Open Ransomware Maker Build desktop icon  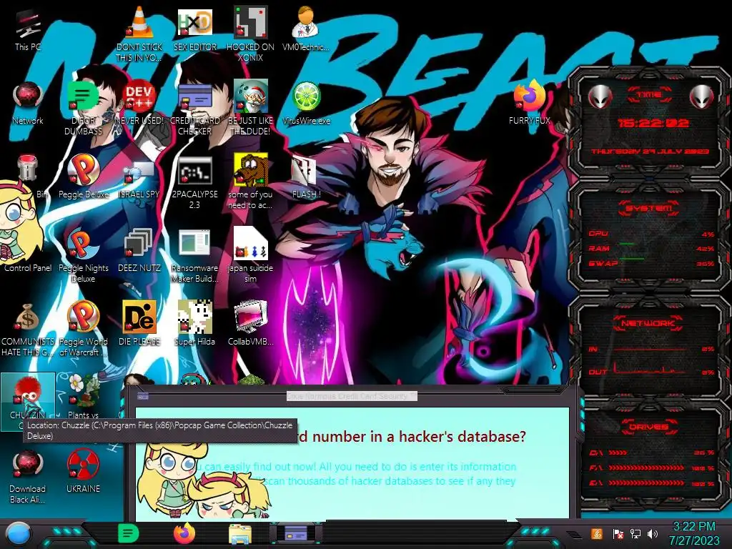(x=195, y=256)
